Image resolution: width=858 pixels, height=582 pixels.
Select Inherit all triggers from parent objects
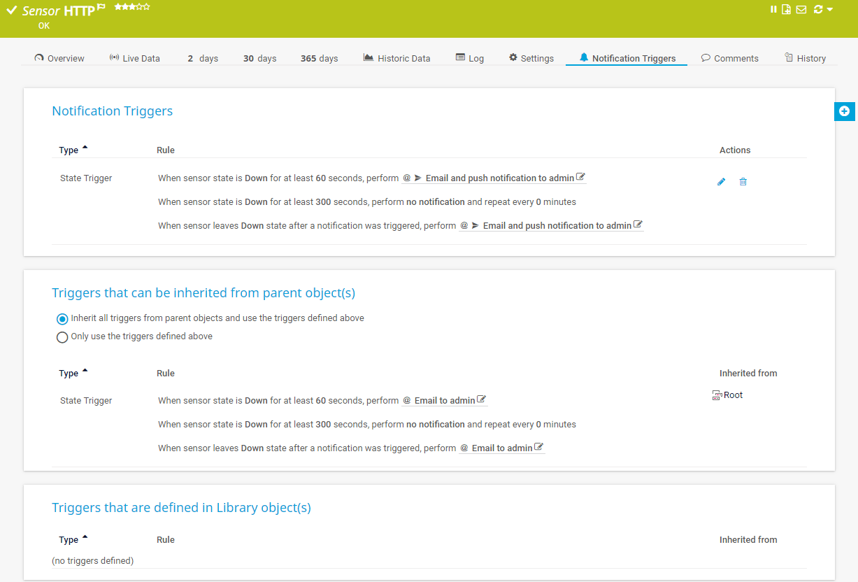62,318
